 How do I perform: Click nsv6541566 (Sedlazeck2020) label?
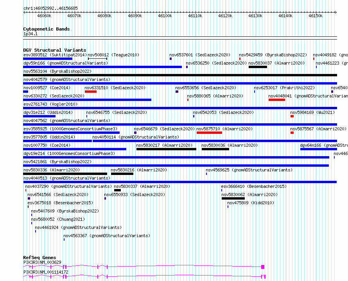[x=58, y=195]
